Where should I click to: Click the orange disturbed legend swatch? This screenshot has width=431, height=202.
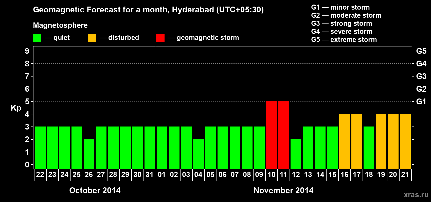[92, 38]
